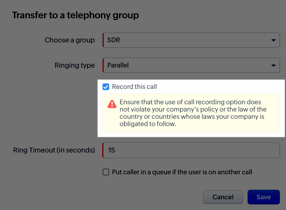Click the "Ringing type" field label
This screenshot has height=210, width=286.
pyautogui.click(x=75, y=65)
